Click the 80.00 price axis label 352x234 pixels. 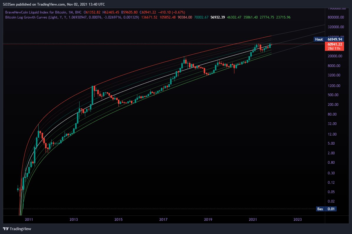tap(332, 114)
